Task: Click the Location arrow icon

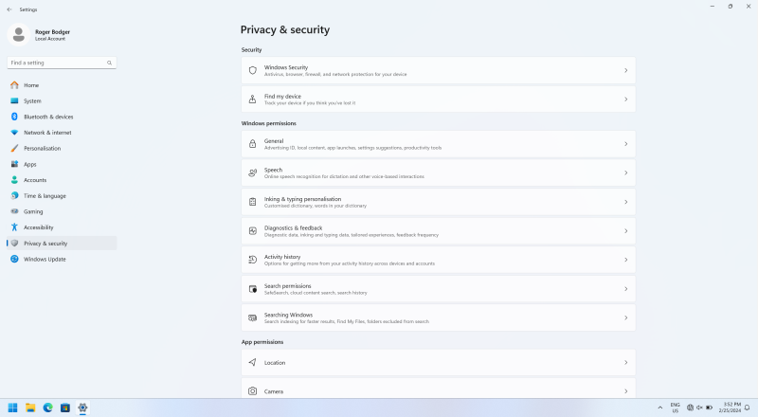Action: pyautogui.click(x=252, y=362)
